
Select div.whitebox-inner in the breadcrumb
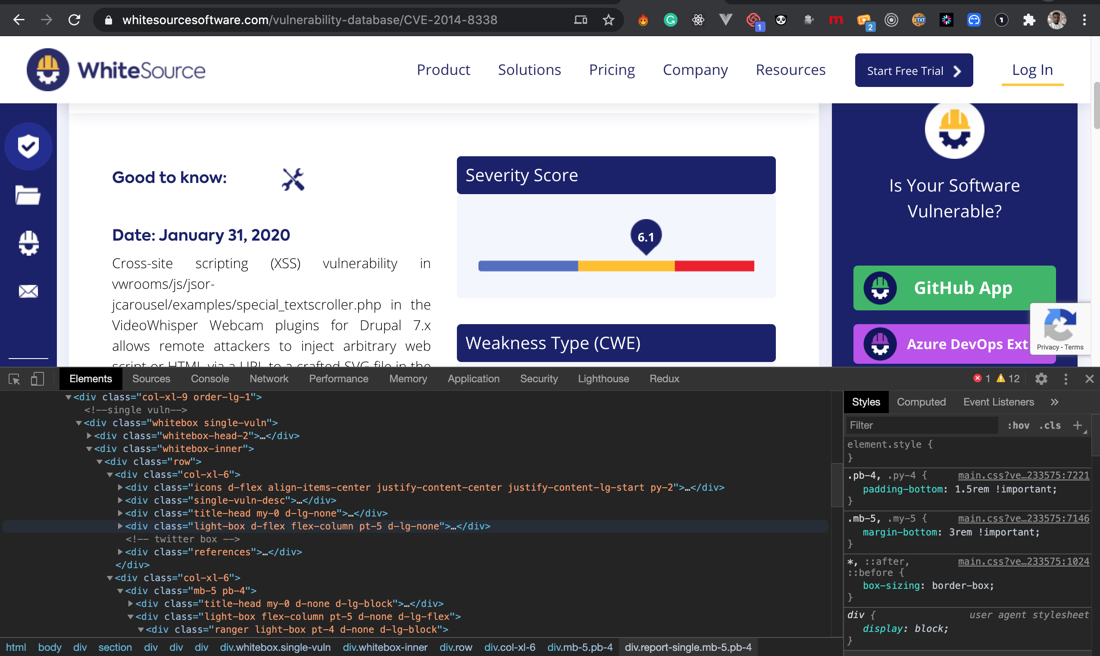pos(384,647)
